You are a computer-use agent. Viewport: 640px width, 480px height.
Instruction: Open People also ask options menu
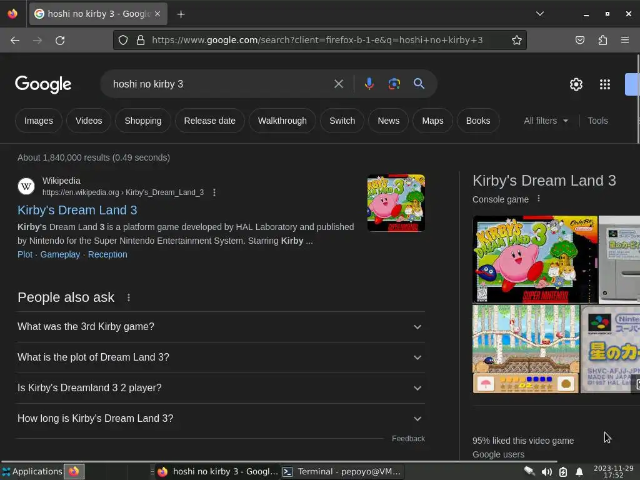tap(129, 297)
